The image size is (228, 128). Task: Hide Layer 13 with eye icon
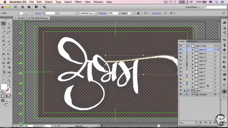pos(181,49)
